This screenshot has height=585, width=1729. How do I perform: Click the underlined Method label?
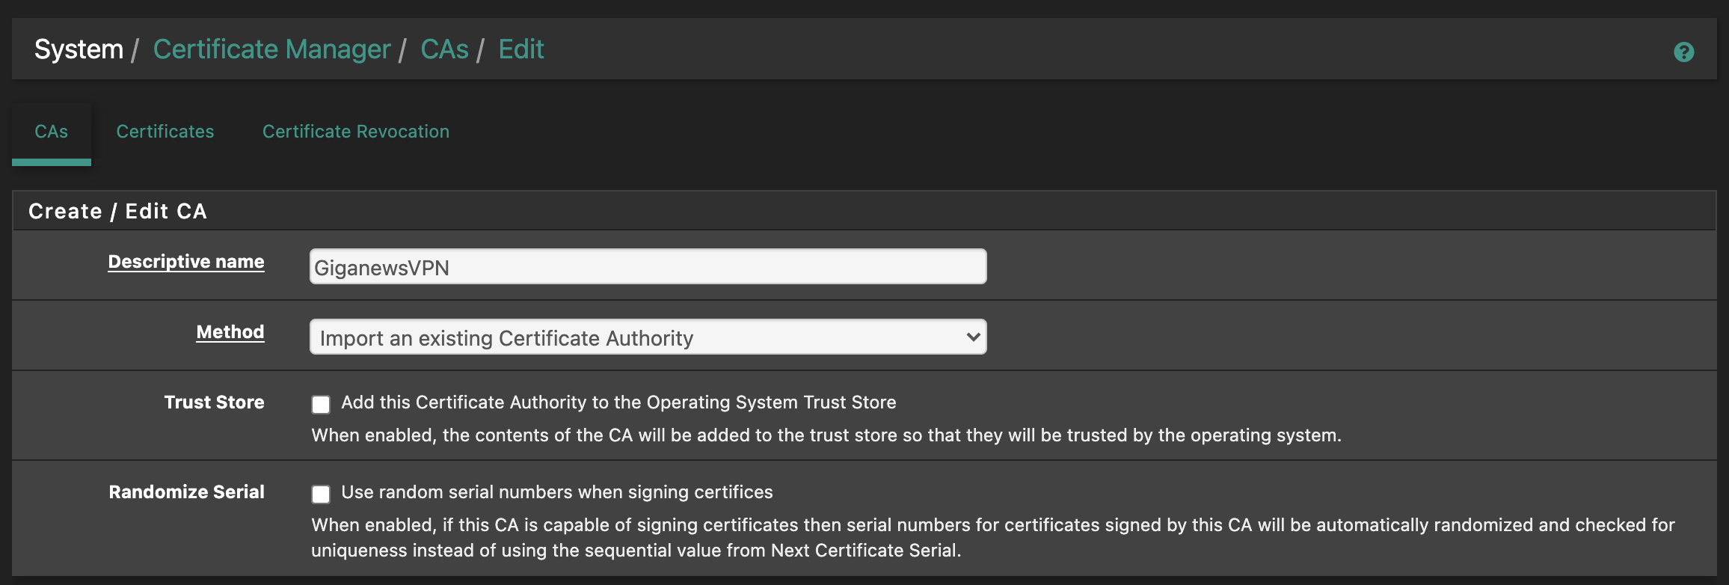pos(230,332)
